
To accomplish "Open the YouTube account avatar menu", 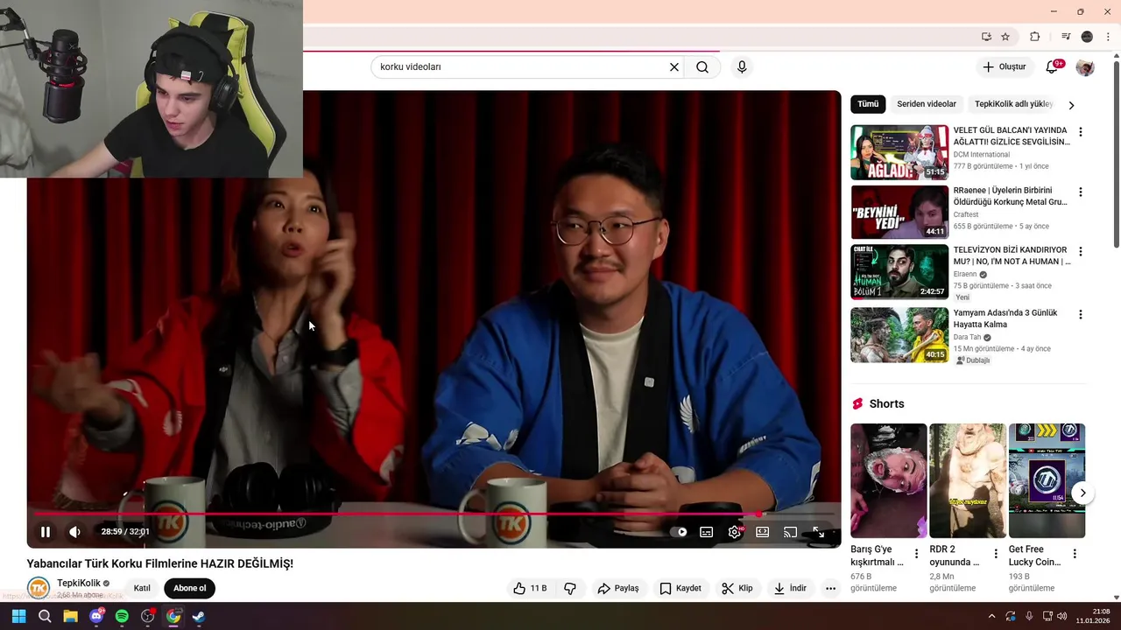I will click(x=1085, y=67).
